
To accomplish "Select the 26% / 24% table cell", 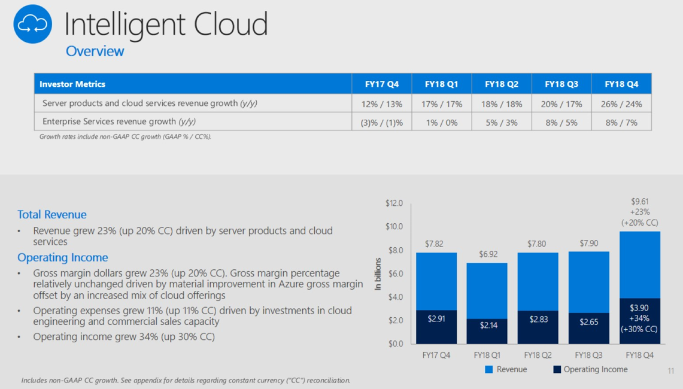I will [621, 104].
